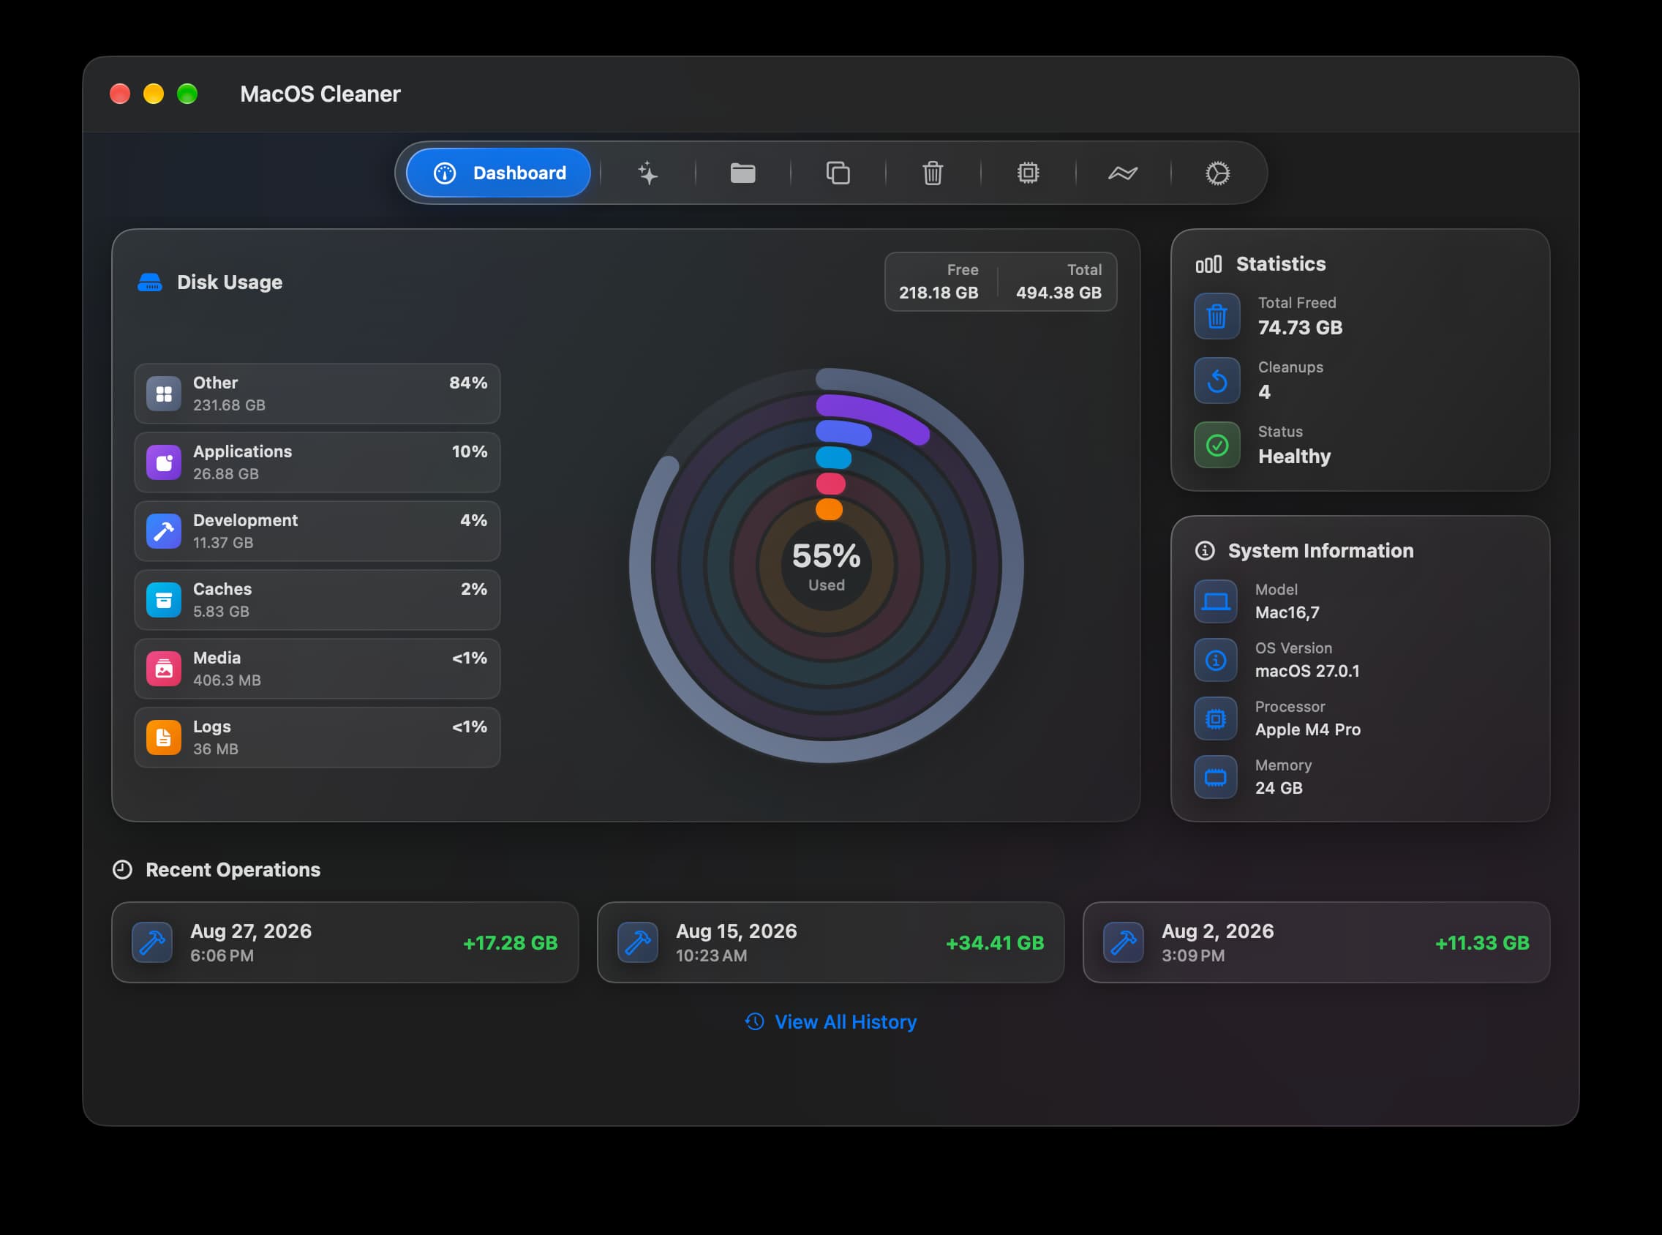Open the activity graph line tab

click(1122, 173)
